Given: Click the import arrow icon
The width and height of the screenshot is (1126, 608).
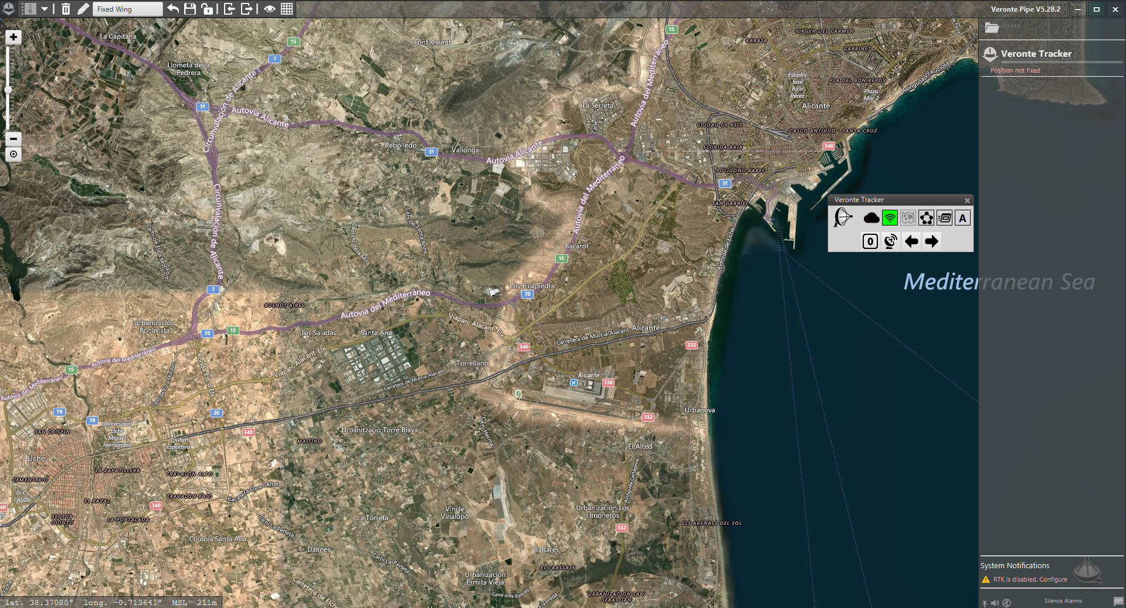Looking at the screenshot, I should coord(229,9).
